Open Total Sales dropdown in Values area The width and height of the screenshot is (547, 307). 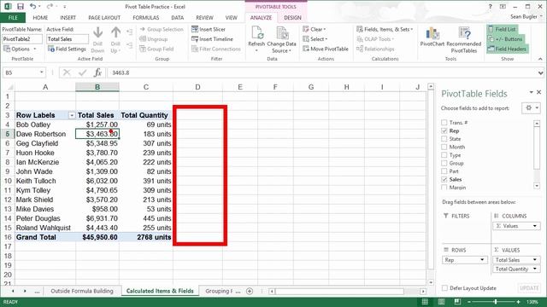535,259
